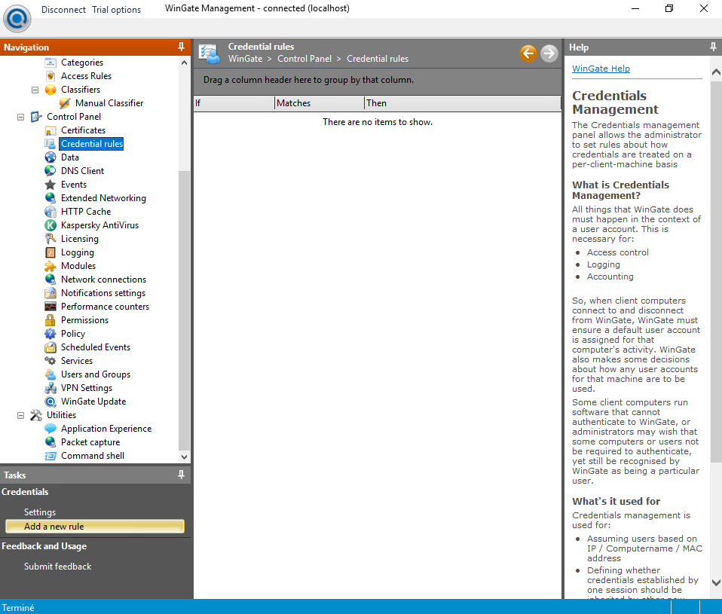Collapse the Classifiers tree node

[35, 90]
